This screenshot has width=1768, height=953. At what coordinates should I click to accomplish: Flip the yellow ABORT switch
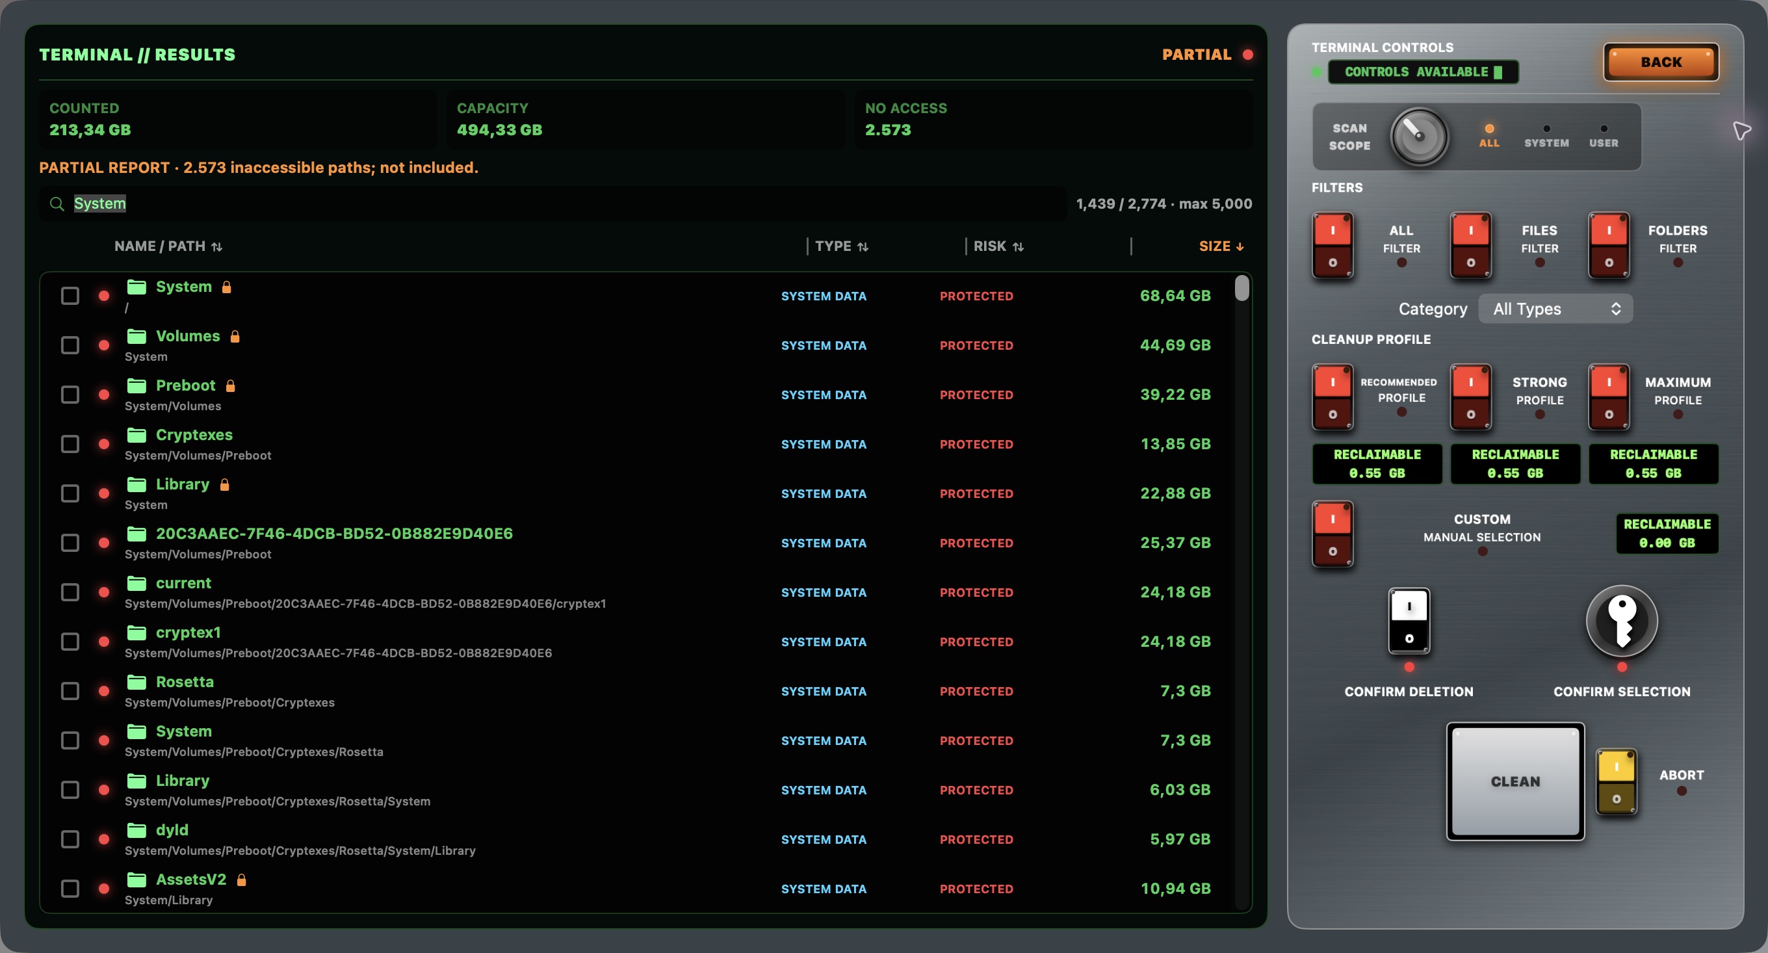tap(1617, 781)
